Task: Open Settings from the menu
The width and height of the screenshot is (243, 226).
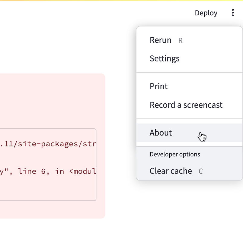Action: [189, 58]
